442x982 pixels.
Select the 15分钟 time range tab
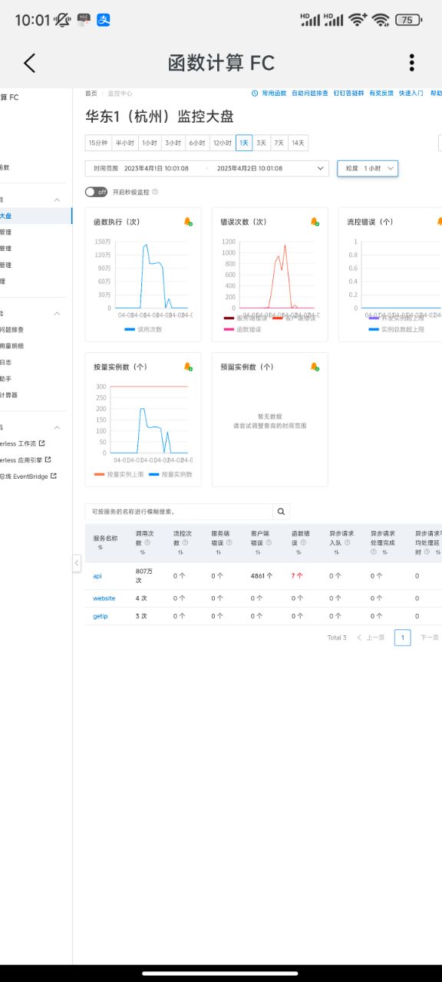[x=97, y=143]
